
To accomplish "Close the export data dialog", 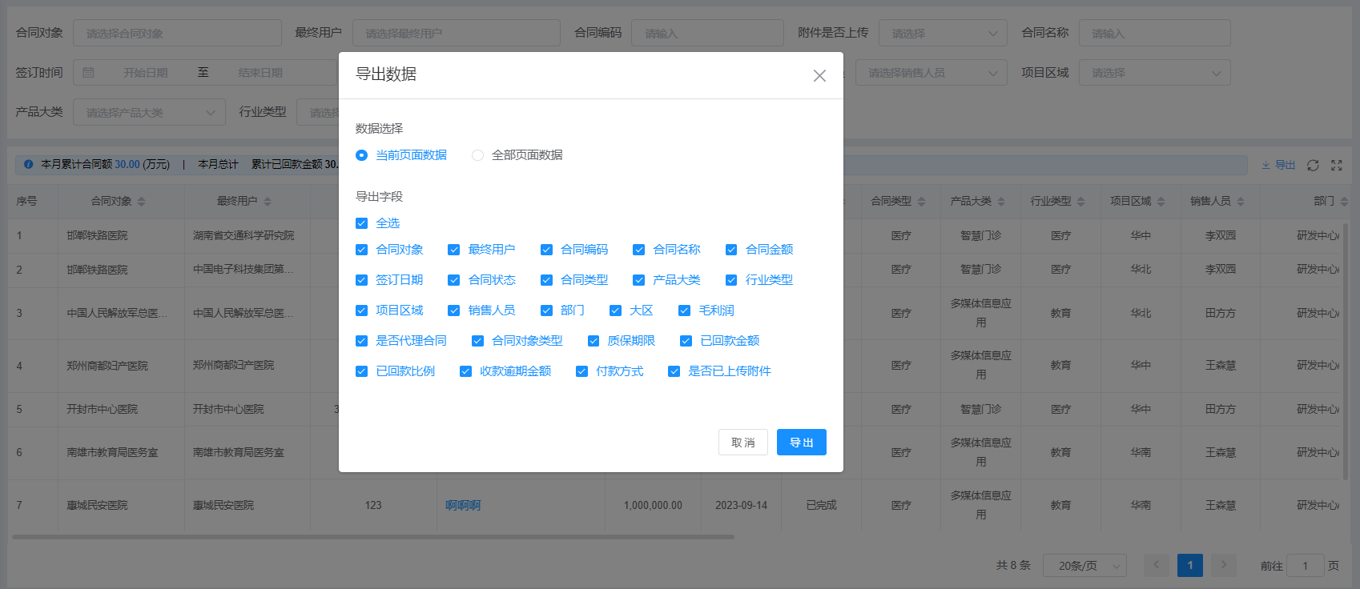I will (x=819, y=76).
